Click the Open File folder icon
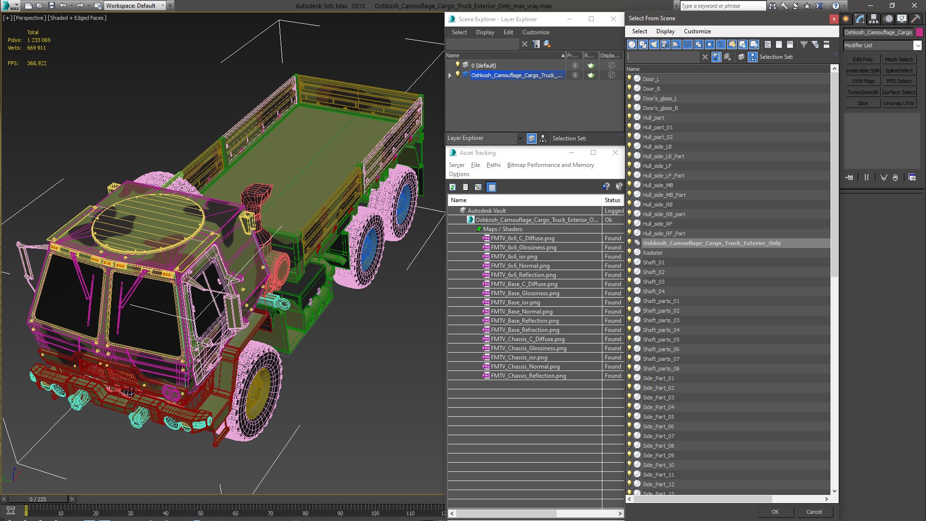 coord(40,6)
